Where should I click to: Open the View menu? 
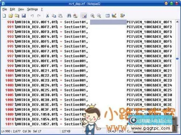(x=21, y=9)
